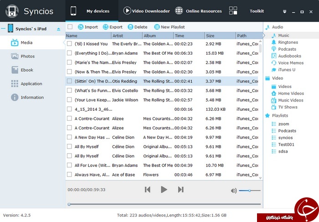Check the Elvis Costello song row
The image size is (319, 222).
(69, 90)
